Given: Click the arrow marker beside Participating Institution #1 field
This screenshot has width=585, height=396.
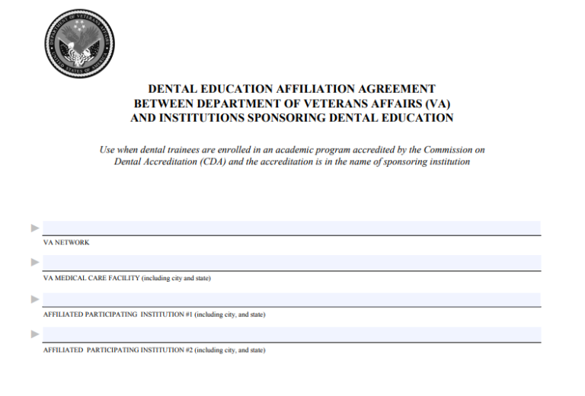Looking at the screenshot, I should coord(35,299).
